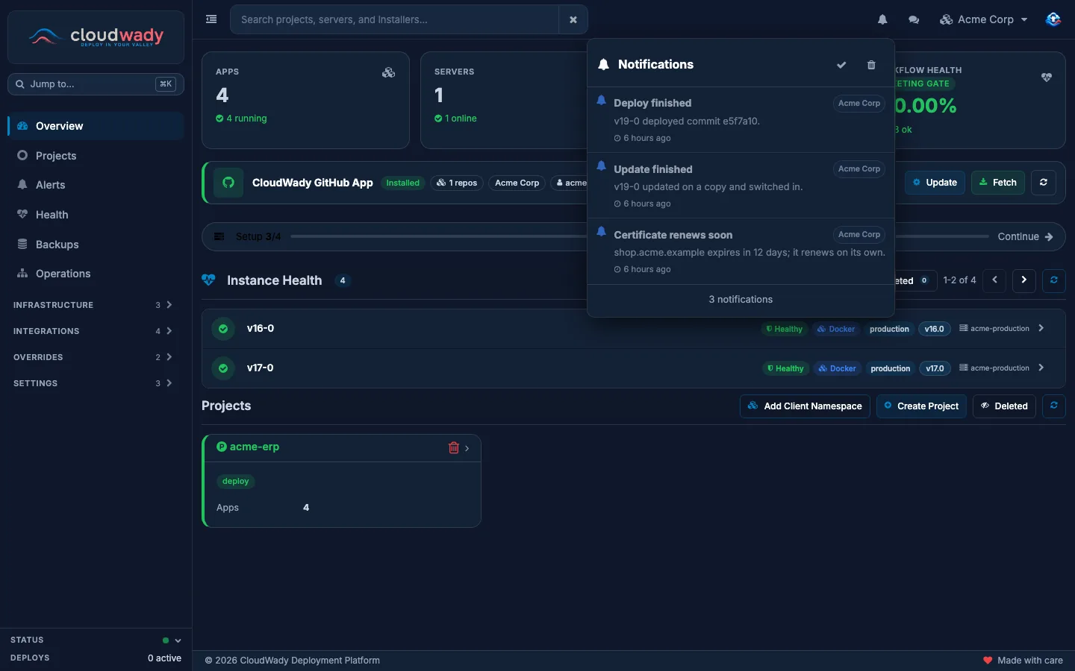
Task: Refresh the Projects list
Action: 1053,406
